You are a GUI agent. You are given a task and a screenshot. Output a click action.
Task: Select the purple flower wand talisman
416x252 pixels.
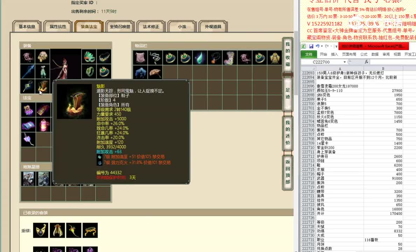[28, 140]
